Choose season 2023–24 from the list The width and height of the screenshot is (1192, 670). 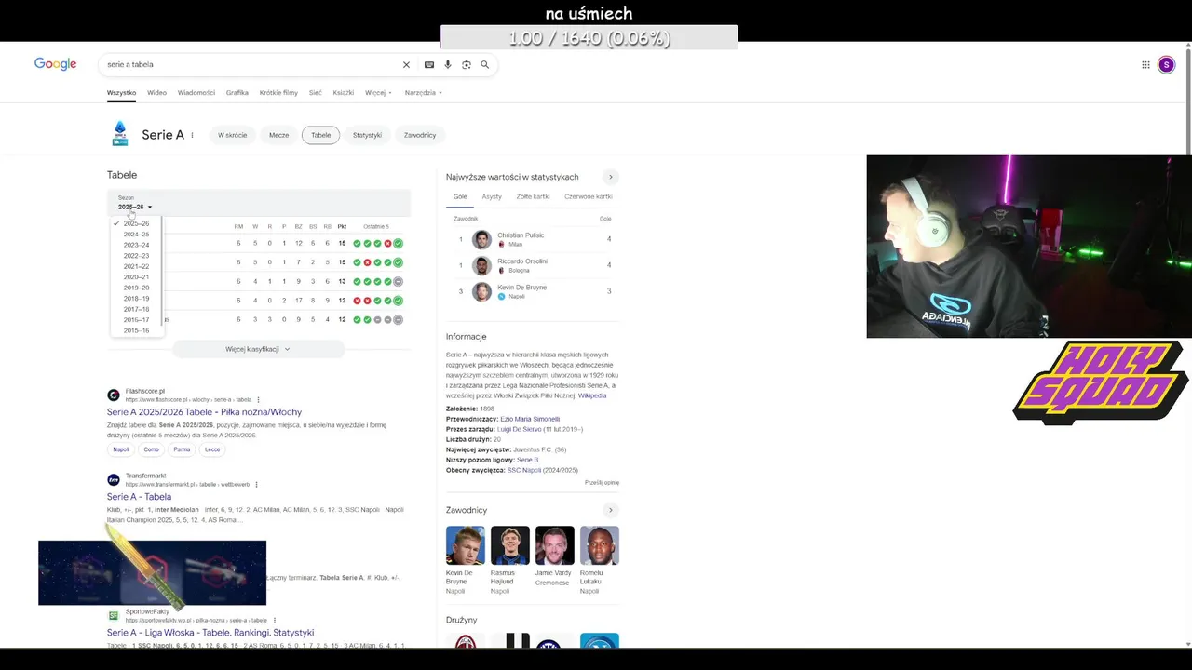pos(136,245)
